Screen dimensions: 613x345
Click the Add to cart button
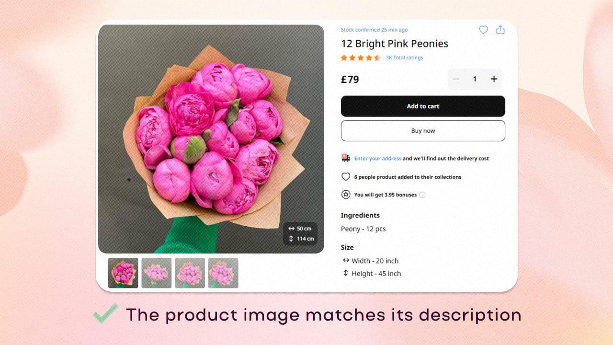[423, 106]
